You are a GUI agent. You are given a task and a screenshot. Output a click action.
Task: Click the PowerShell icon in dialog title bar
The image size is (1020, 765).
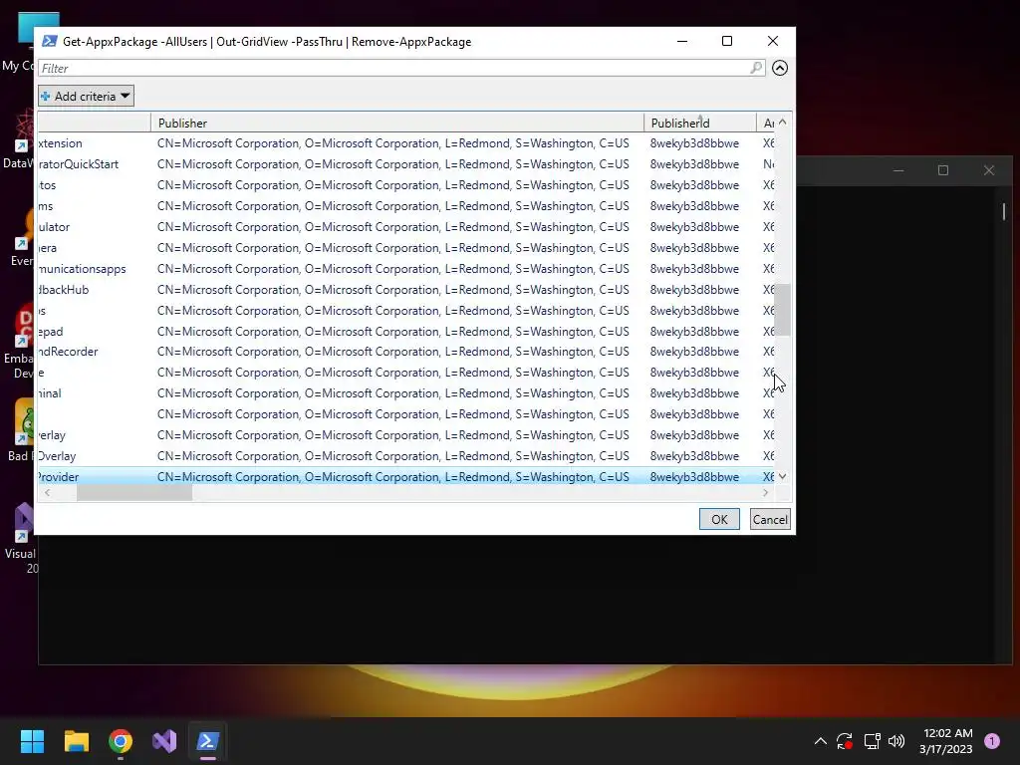(50, 41)
